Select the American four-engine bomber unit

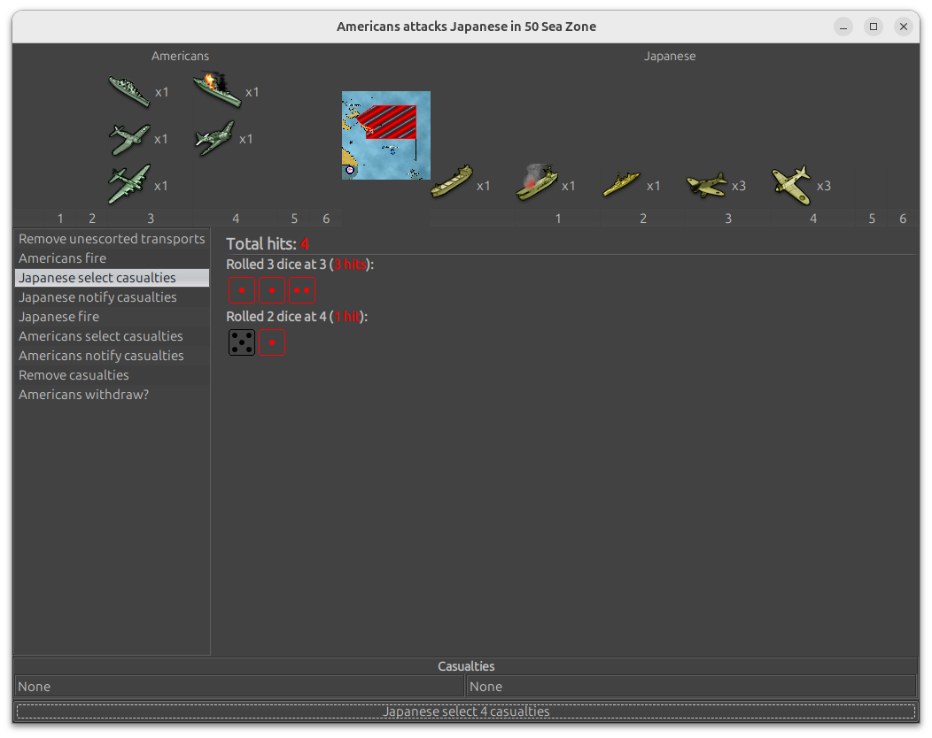point(129,185)
